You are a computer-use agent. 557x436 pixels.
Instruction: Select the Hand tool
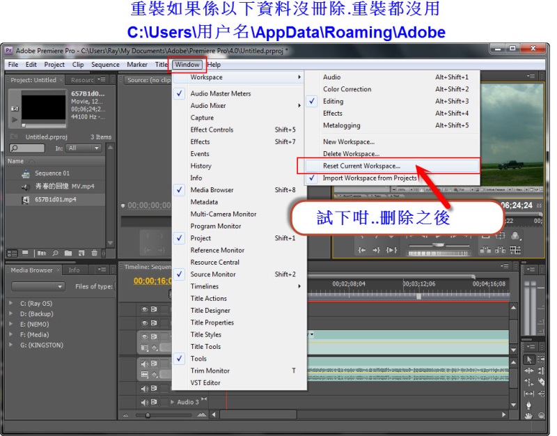click(x=529, y=416)
